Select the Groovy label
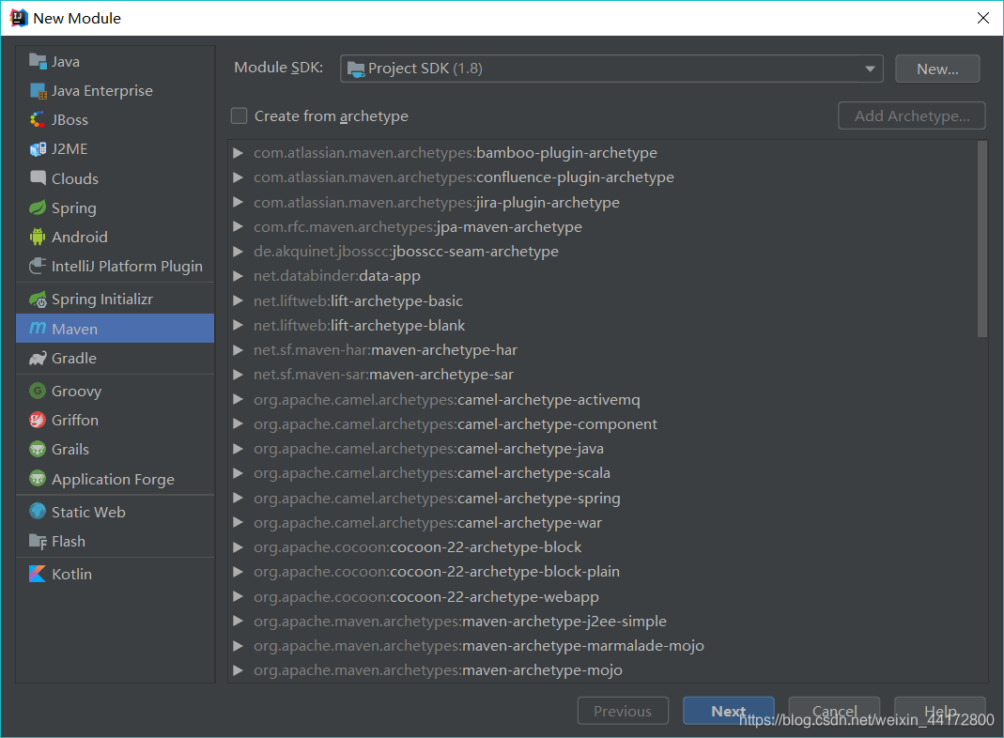 click(x=77, y=392)
